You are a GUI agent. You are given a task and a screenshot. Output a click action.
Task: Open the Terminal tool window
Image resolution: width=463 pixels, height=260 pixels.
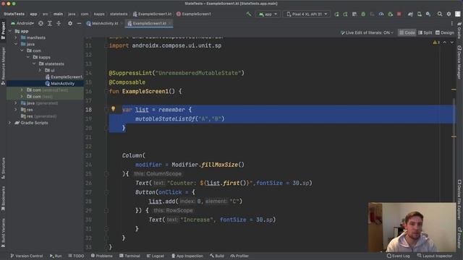pyautogui.click(x=129, y=256)
